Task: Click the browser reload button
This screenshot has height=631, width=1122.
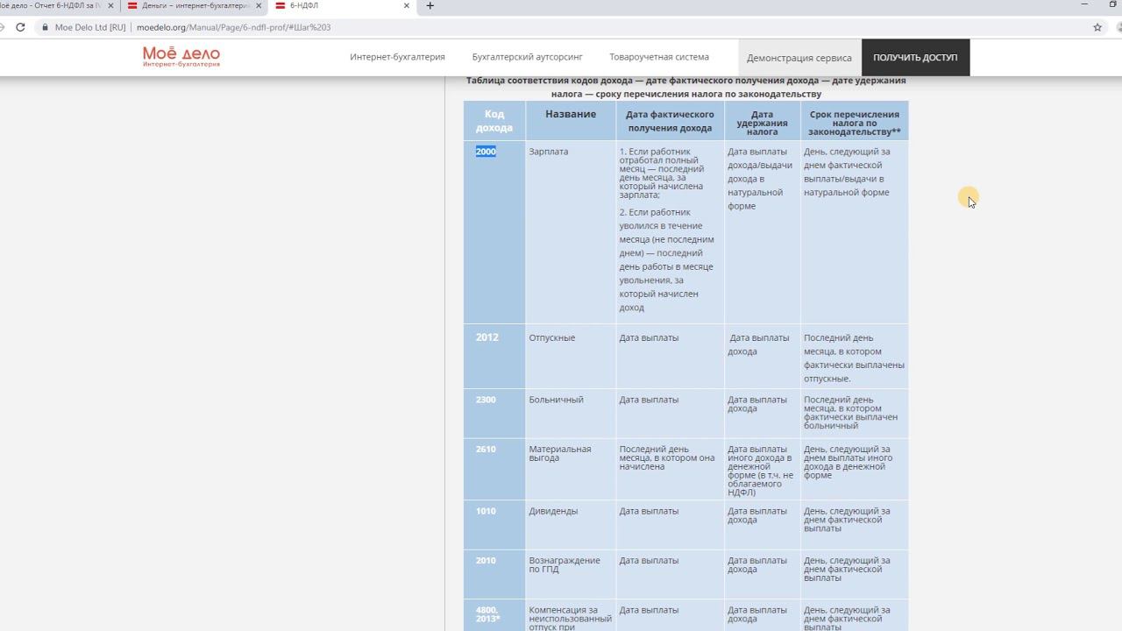Action: pos(20,27)
